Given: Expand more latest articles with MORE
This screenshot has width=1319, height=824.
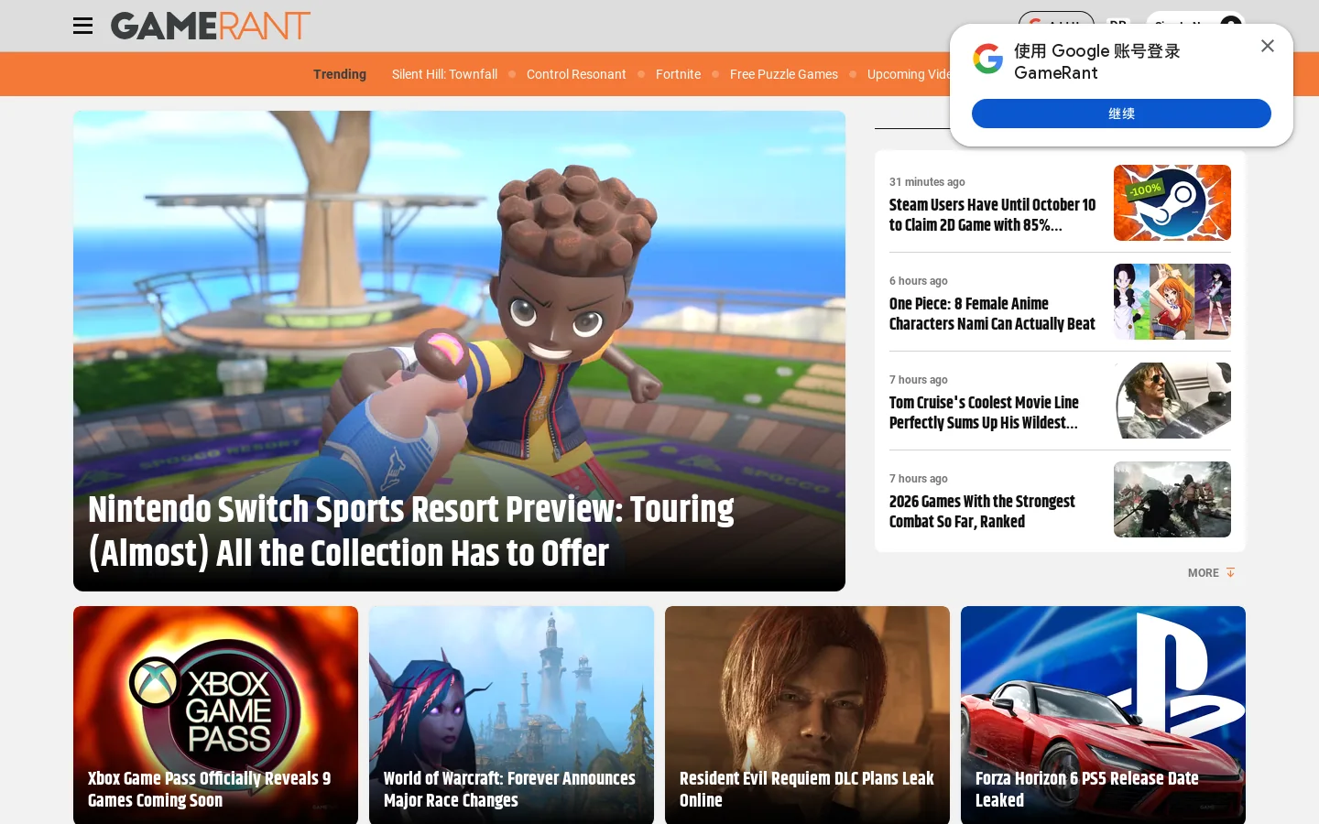Looking at the screenshot, I should [1211, 573].
